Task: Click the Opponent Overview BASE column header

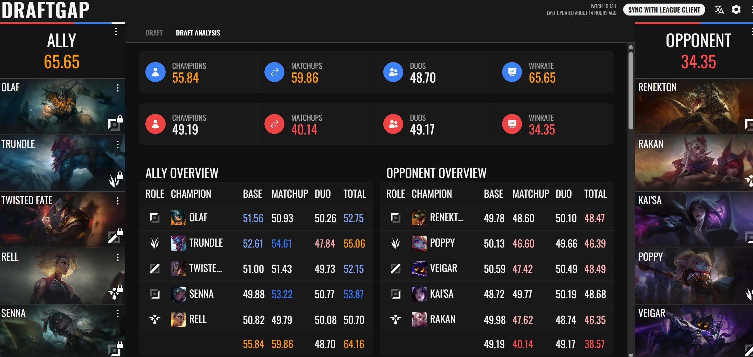Action: [x=493, y=194]
